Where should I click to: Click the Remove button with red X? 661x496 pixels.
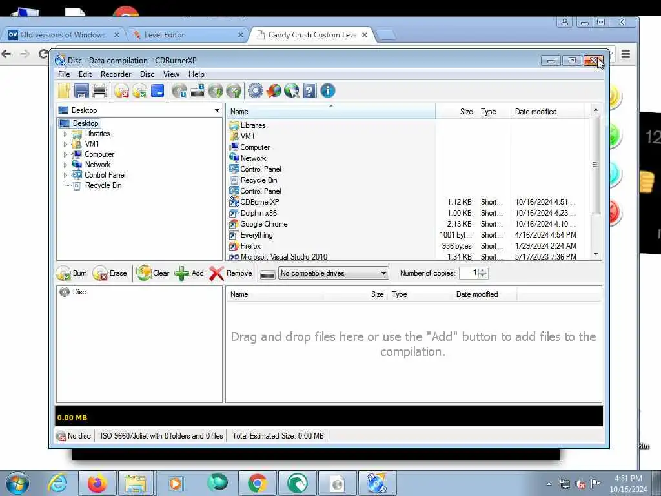click(x=230, y=273)
